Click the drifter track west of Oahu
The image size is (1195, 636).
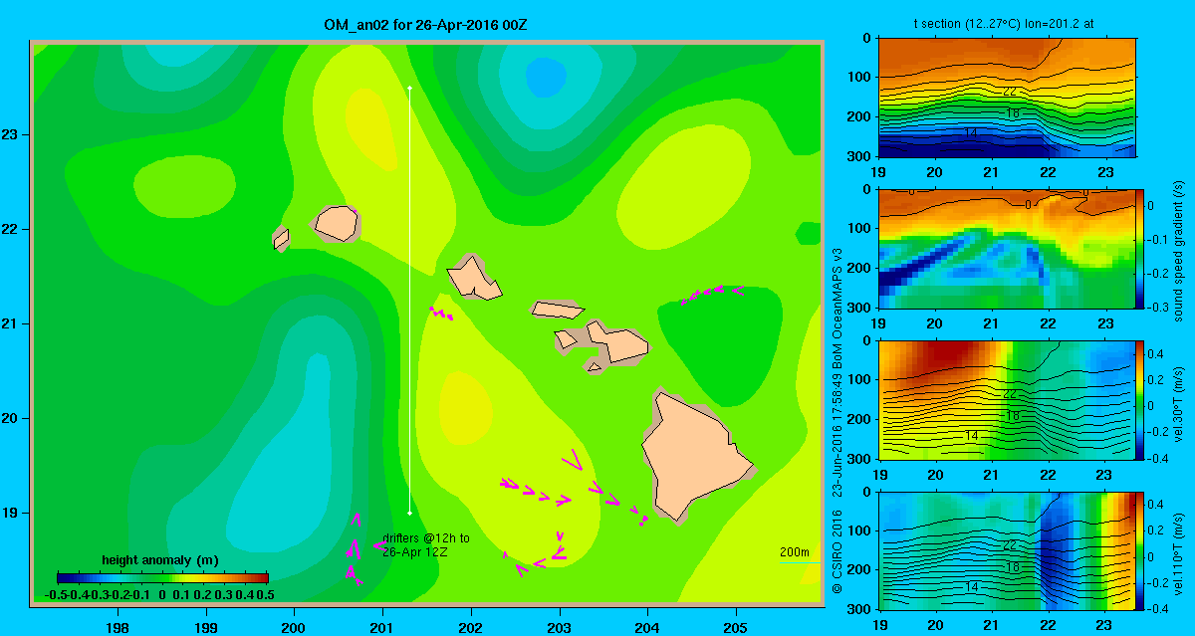coord(441,314)
